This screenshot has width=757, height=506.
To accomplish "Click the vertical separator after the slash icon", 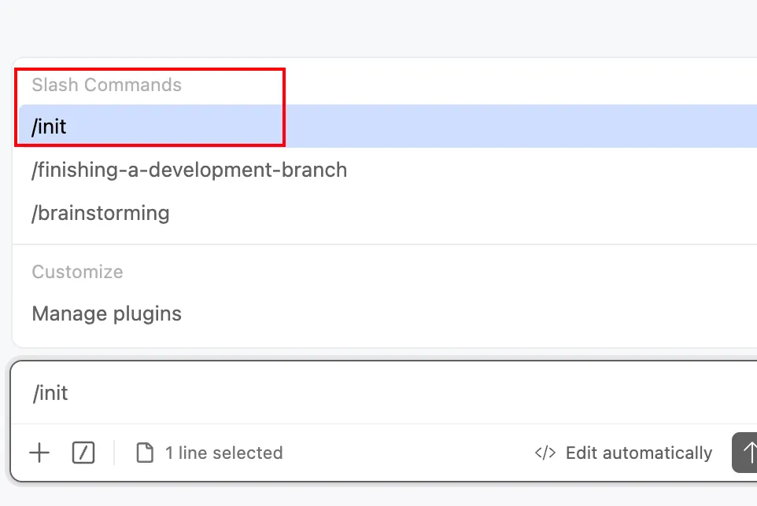I will tap(114, 453).
